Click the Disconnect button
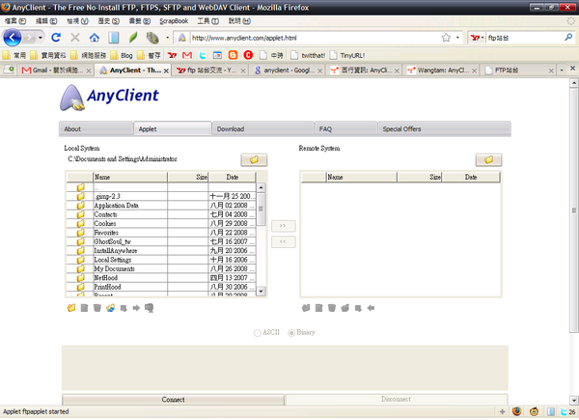This screenshot has width=579, height=420. tap(397, 400)
